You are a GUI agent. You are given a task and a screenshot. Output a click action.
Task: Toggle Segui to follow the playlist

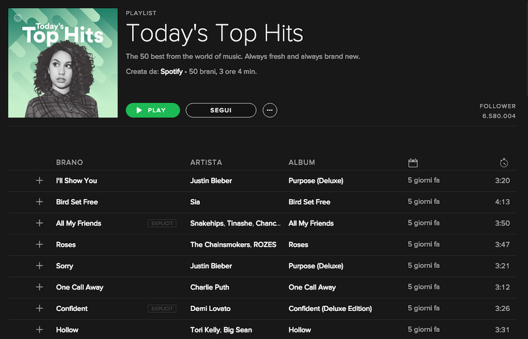coord(221,110)
